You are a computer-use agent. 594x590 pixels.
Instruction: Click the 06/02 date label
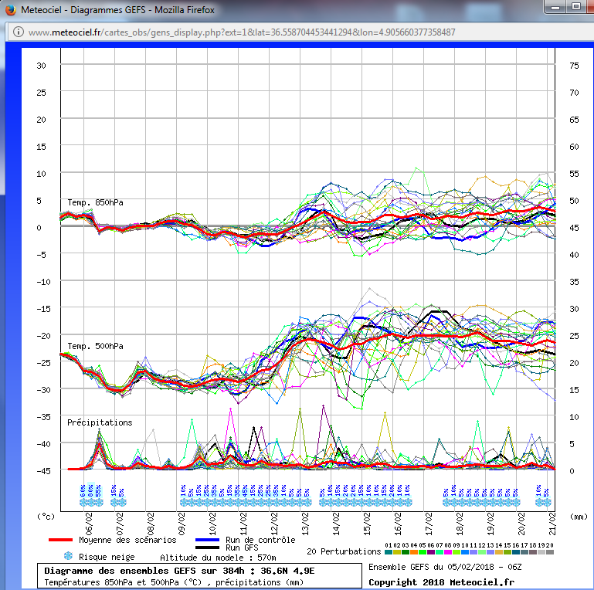[x=89, y=524]
